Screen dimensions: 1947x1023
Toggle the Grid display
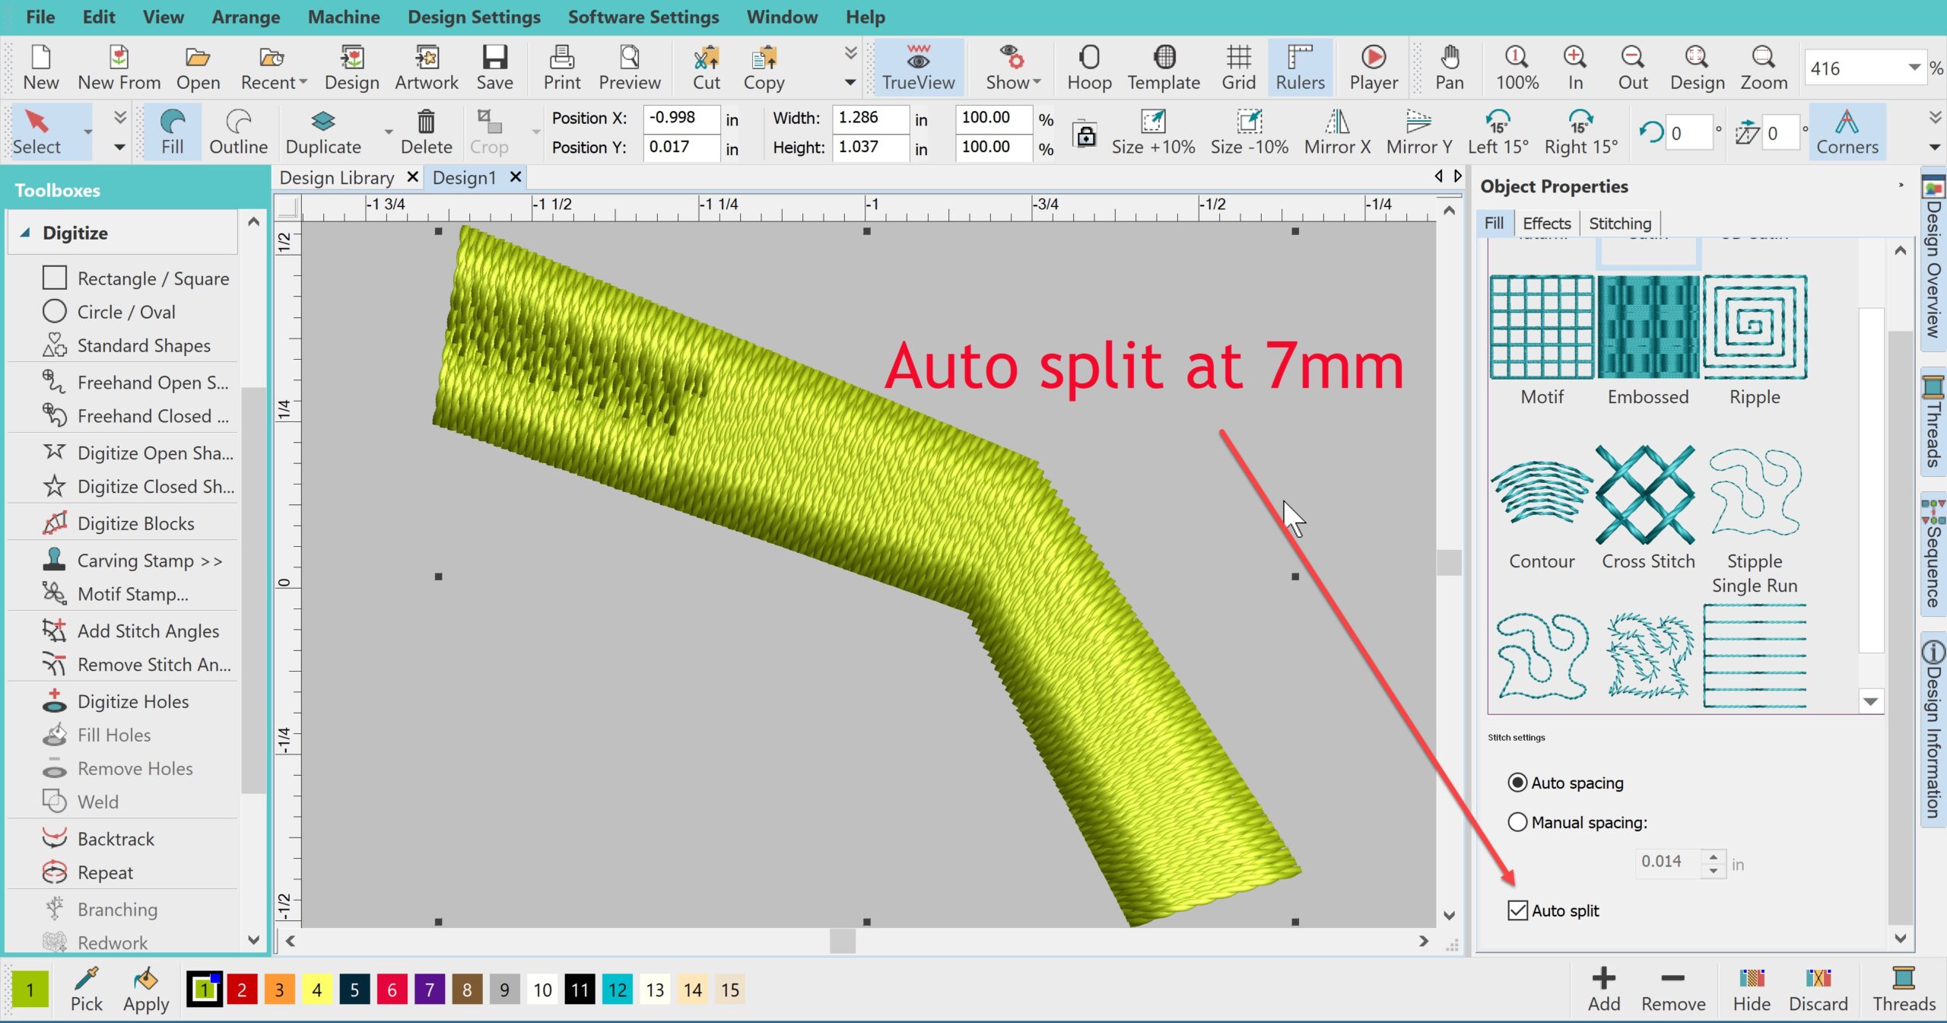1238,67
